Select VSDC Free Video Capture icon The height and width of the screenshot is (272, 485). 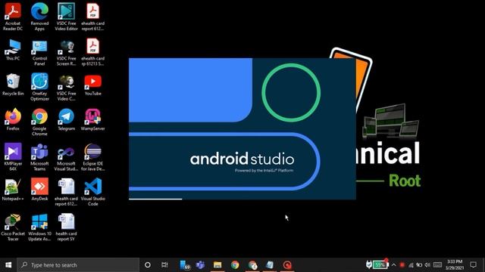(x=66, y=87)
